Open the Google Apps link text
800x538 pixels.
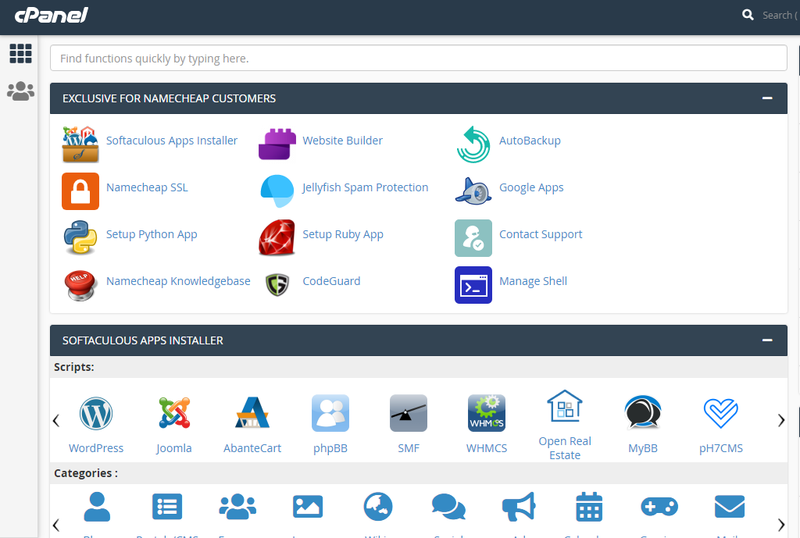531,187
